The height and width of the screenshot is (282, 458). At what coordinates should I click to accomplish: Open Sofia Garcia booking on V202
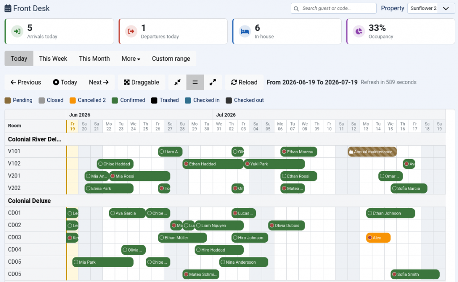409,189
